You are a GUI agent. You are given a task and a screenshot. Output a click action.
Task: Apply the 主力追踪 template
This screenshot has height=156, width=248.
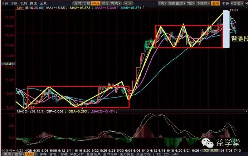tap(110, 154)
